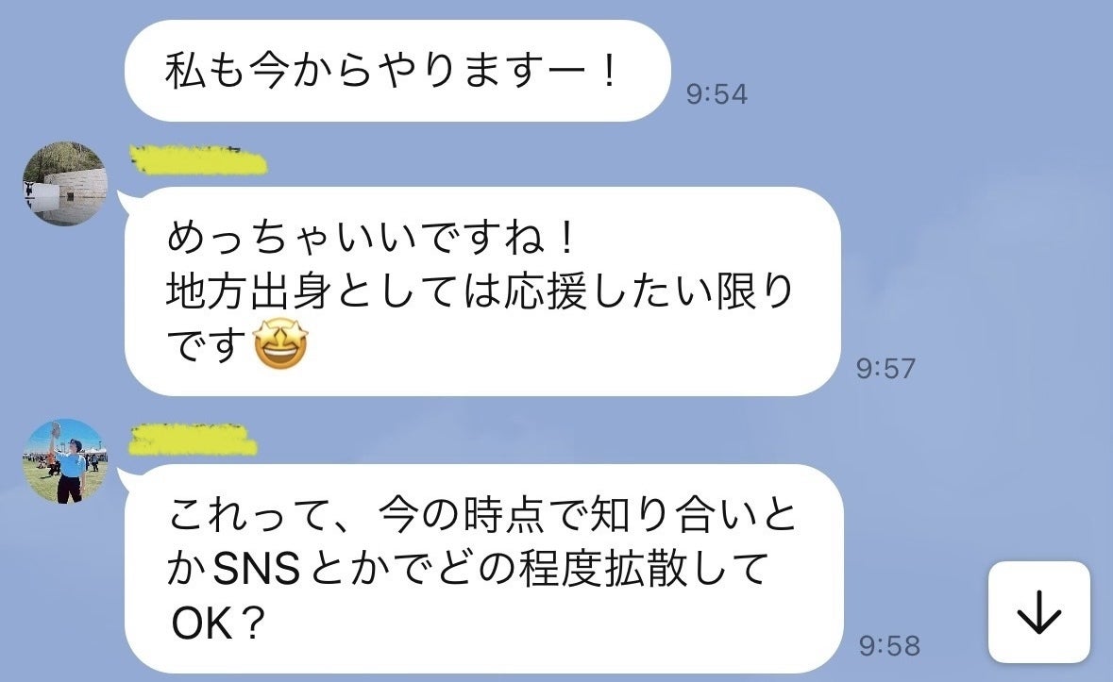This screenshot has width=1113, height=682.
Task: Tap the scroll-to-latest down arrow button
Action: (1038, 612)
